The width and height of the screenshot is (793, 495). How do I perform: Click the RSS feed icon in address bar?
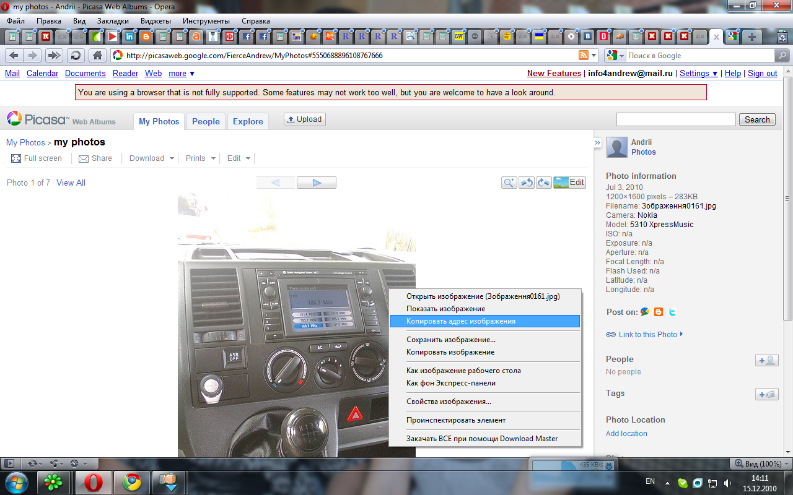(583, 55)
